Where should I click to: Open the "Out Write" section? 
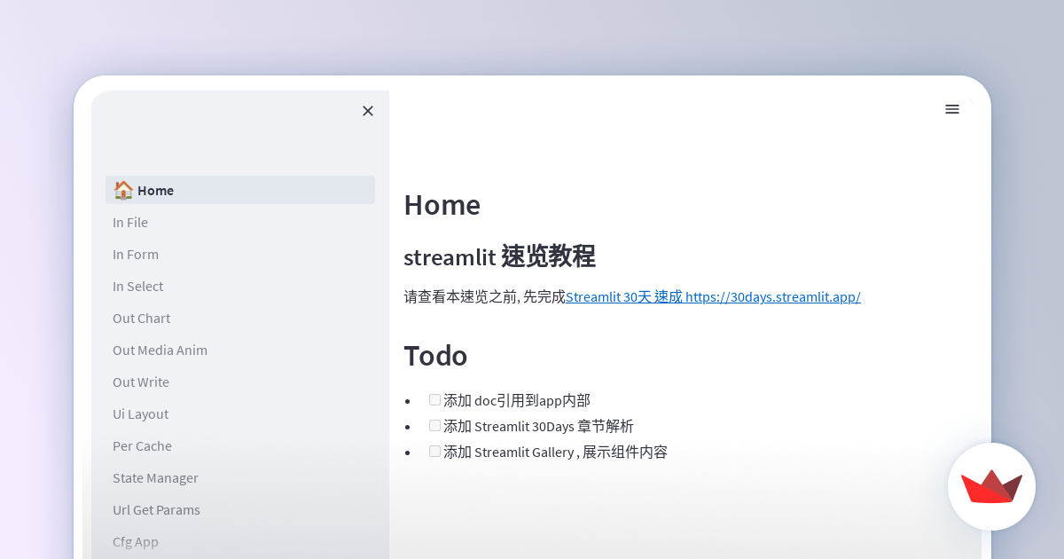140,382
